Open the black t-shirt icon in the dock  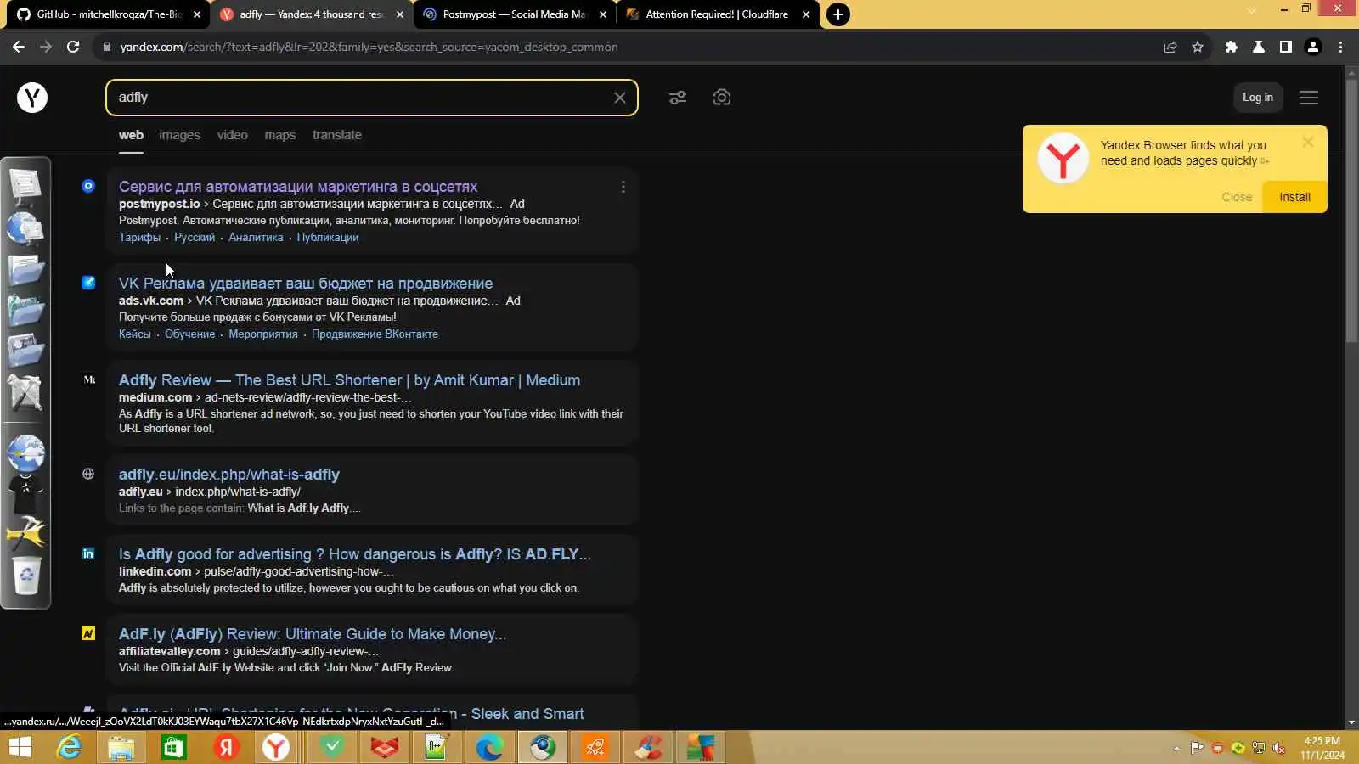pos(25,492)
